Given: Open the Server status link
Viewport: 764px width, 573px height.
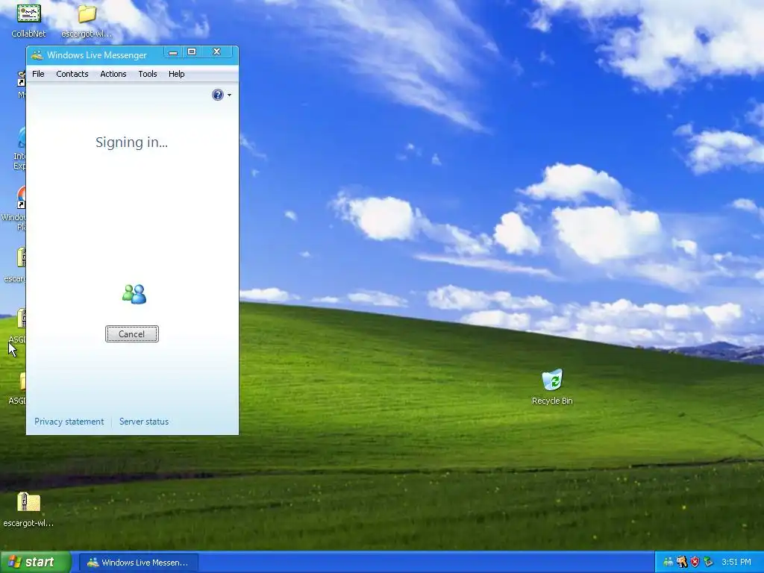Looking at the screenshot, I should (144, 422).
